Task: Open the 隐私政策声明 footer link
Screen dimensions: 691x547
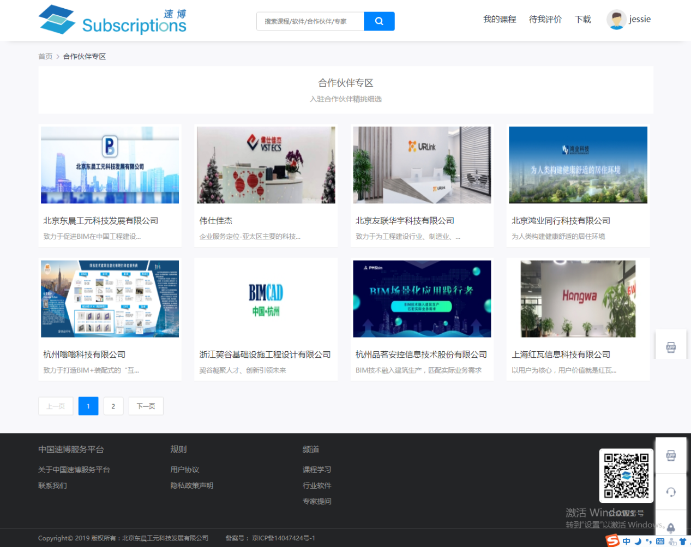Action: point(192,485)
